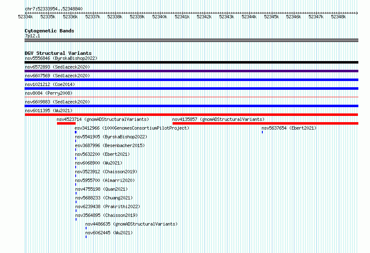This screenshot has width=370, height=253.
Task: Open nsv6607569 (Sedlazeck2020) variant label
Action: click(57, 76)
